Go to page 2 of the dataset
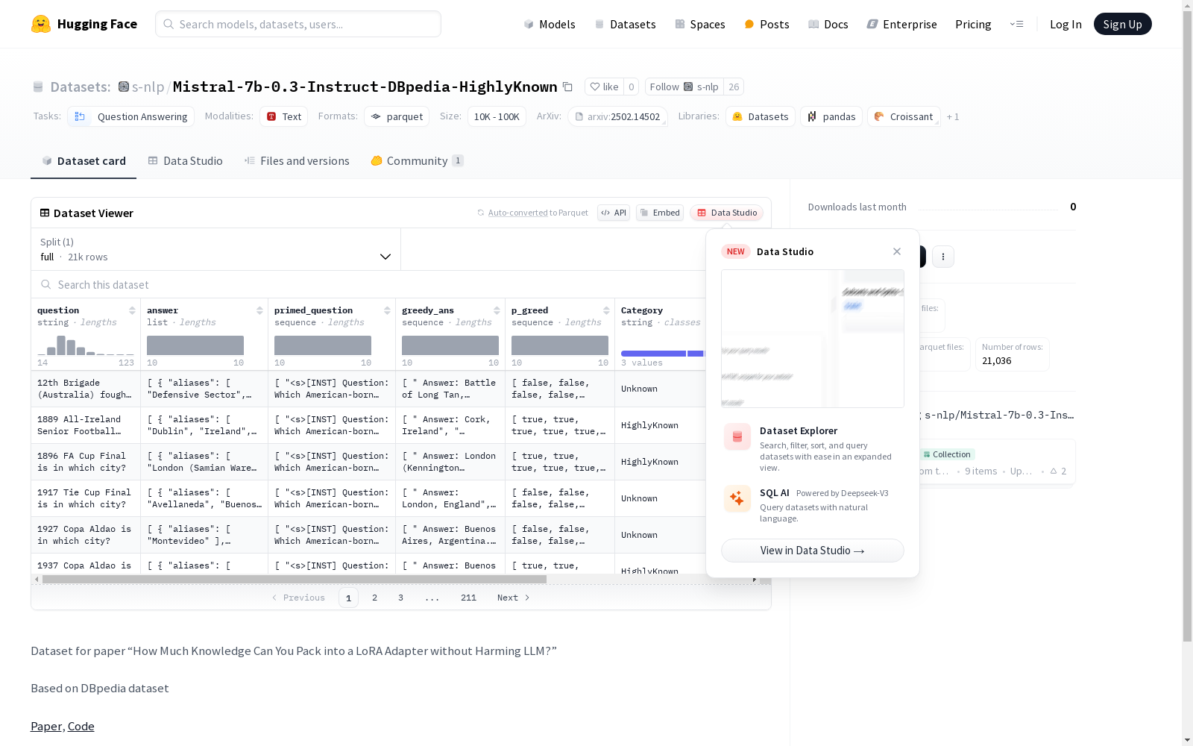This screenshot has width=1193, height=746. [x=374, y=598]
